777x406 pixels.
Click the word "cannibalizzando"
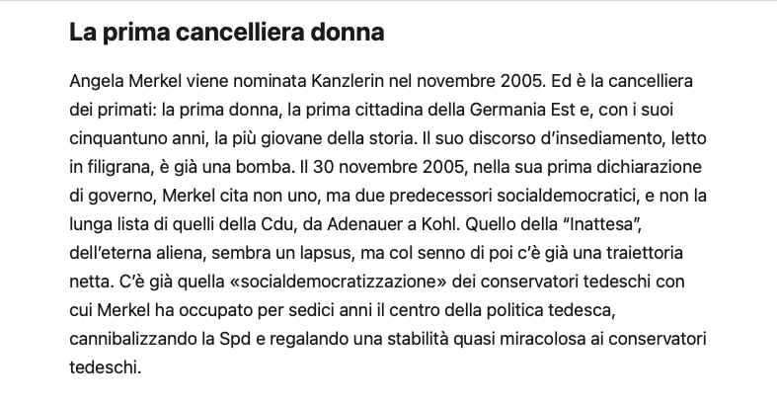pos(130,341)
